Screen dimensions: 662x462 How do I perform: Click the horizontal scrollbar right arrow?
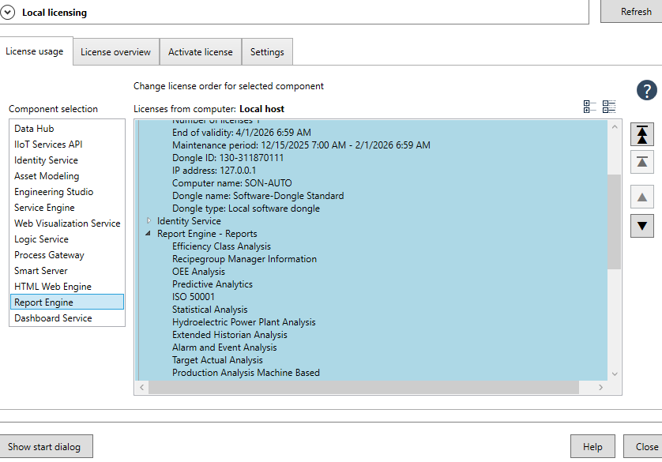pos(600,388)
